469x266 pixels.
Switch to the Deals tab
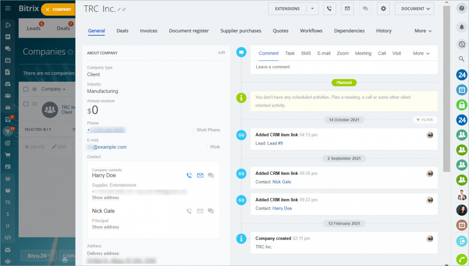pyautogui.click(x=122, y=31)
